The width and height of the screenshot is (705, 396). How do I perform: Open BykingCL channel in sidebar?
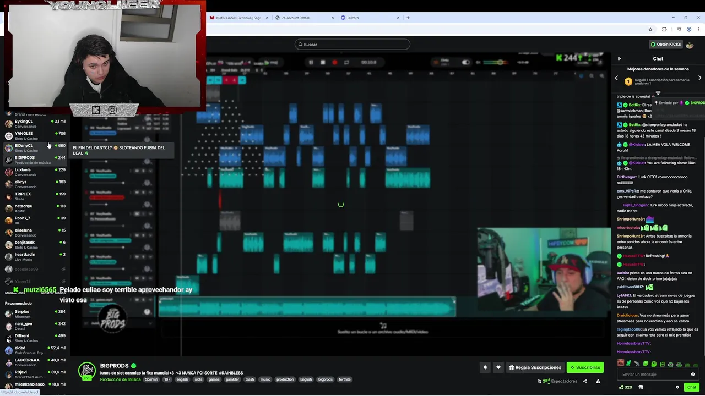pyautogui.click(x=35, y=124)
